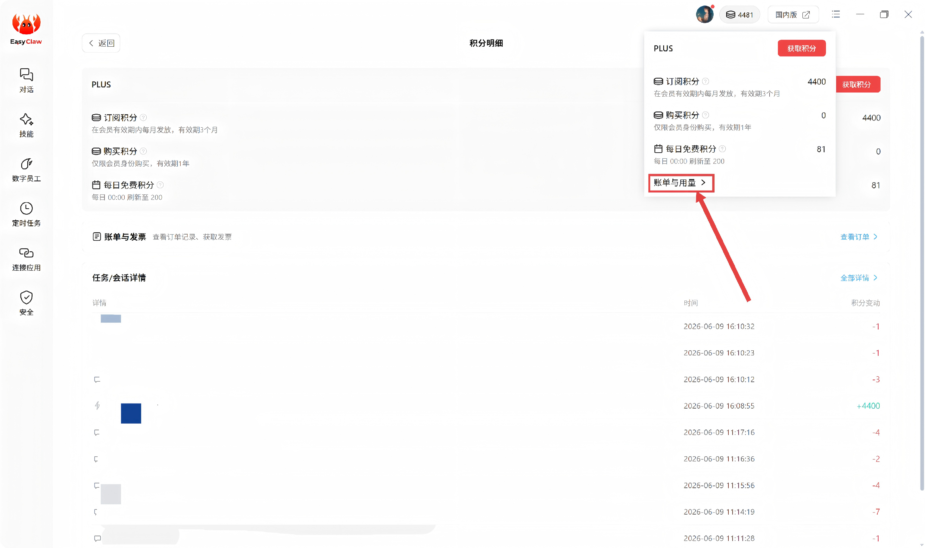Open the list menu icon in title bar
Screen dimensions: 925x548
point(836,15)
